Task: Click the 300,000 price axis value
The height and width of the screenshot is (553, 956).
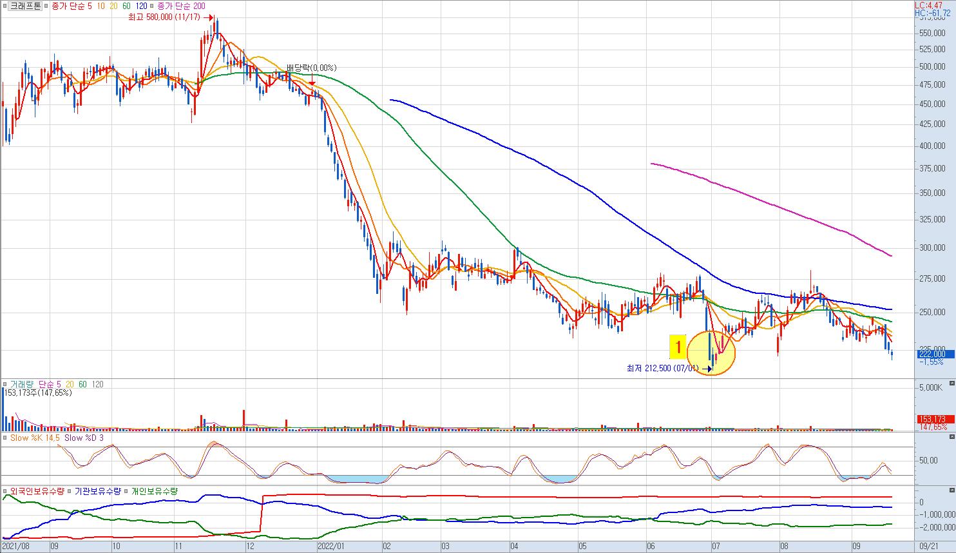Action: [x=933, y=247]
